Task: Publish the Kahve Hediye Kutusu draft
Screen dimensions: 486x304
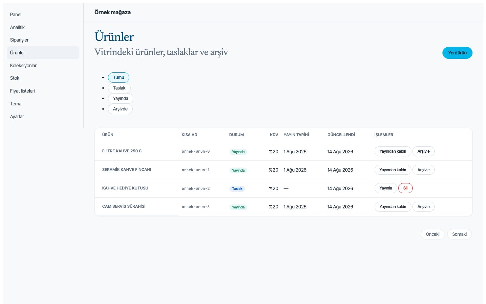Action: point(386,188)
